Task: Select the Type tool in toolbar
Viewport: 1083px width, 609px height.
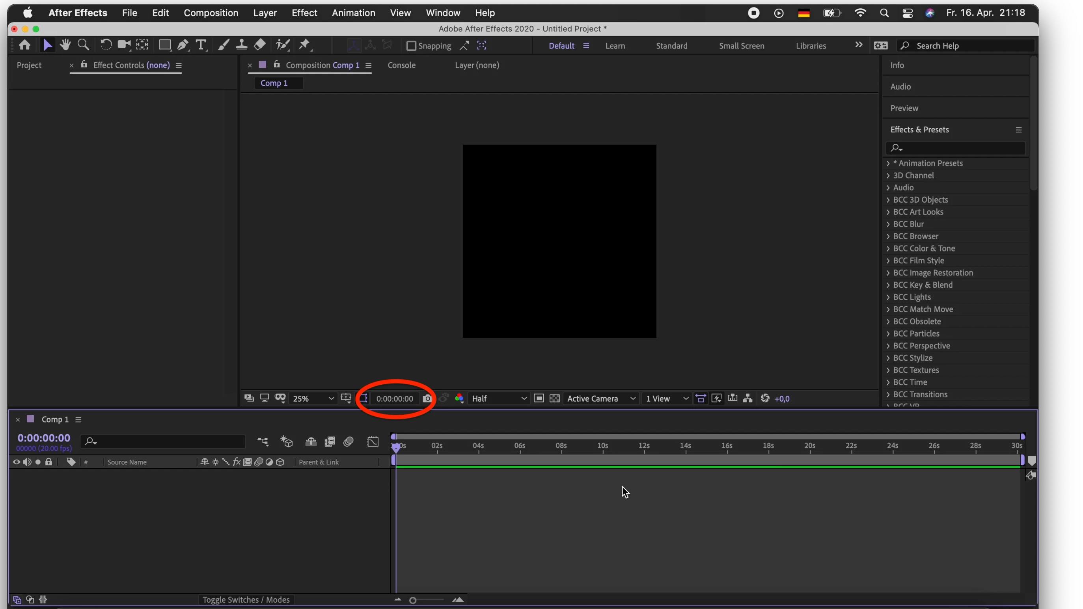Action: [x=201, y=45]
